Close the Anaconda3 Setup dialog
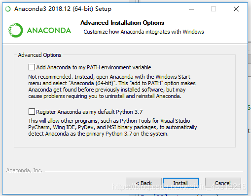This screenshot has height=196, width=251. (x=236, y=9)
